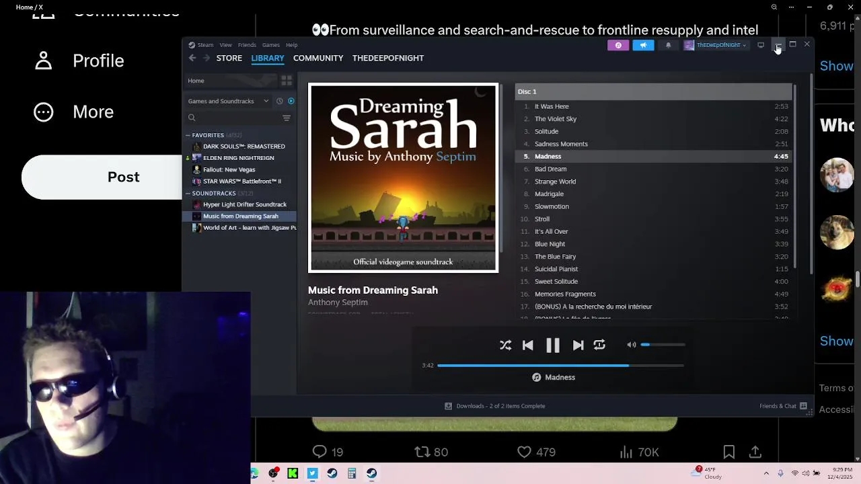Toggle recent activity clock sort icon
Image resolution: width=861 pixels, height=484 pixels.
point(280,101)
